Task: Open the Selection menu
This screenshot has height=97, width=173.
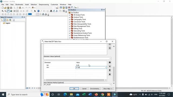Action: 34,5
